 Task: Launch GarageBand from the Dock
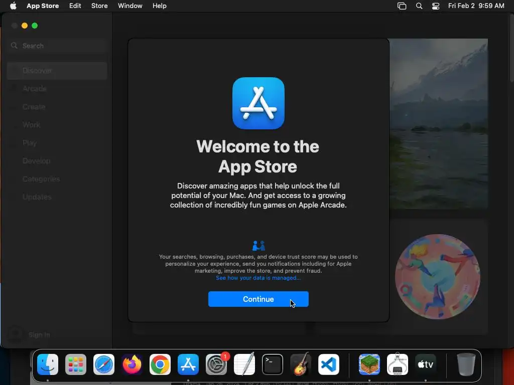point(301,364)
